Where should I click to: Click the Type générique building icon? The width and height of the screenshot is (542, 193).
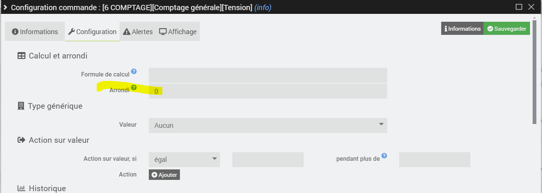pyautogui.click(x=21, y=106)
